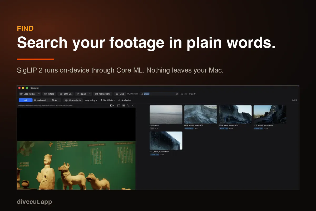Click Apple Log badge under FF17_water_curtain.MOV
Screen dimensions: 316x211
(x=154, y=155)
